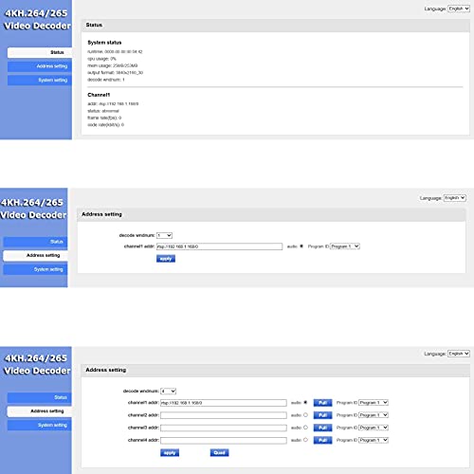474x474 pixels.
Task: Open System setting in bottom panel sidebar
Action: click(x=40, y=426)
